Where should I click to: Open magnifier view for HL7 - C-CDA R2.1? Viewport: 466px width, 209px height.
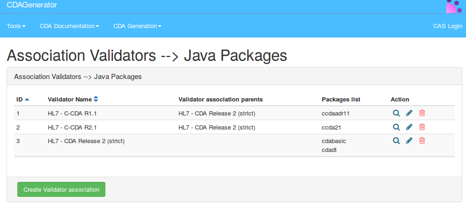coord(396,127)
